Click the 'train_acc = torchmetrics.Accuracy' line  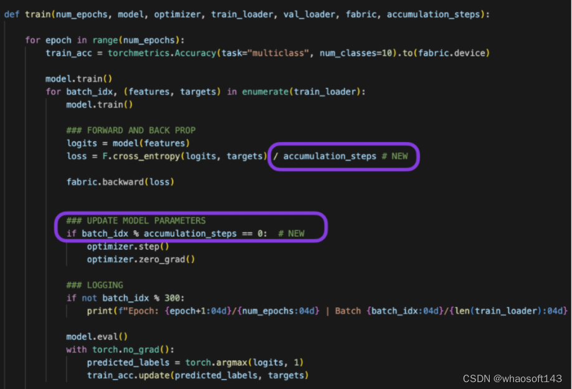(x=267, y=53)
